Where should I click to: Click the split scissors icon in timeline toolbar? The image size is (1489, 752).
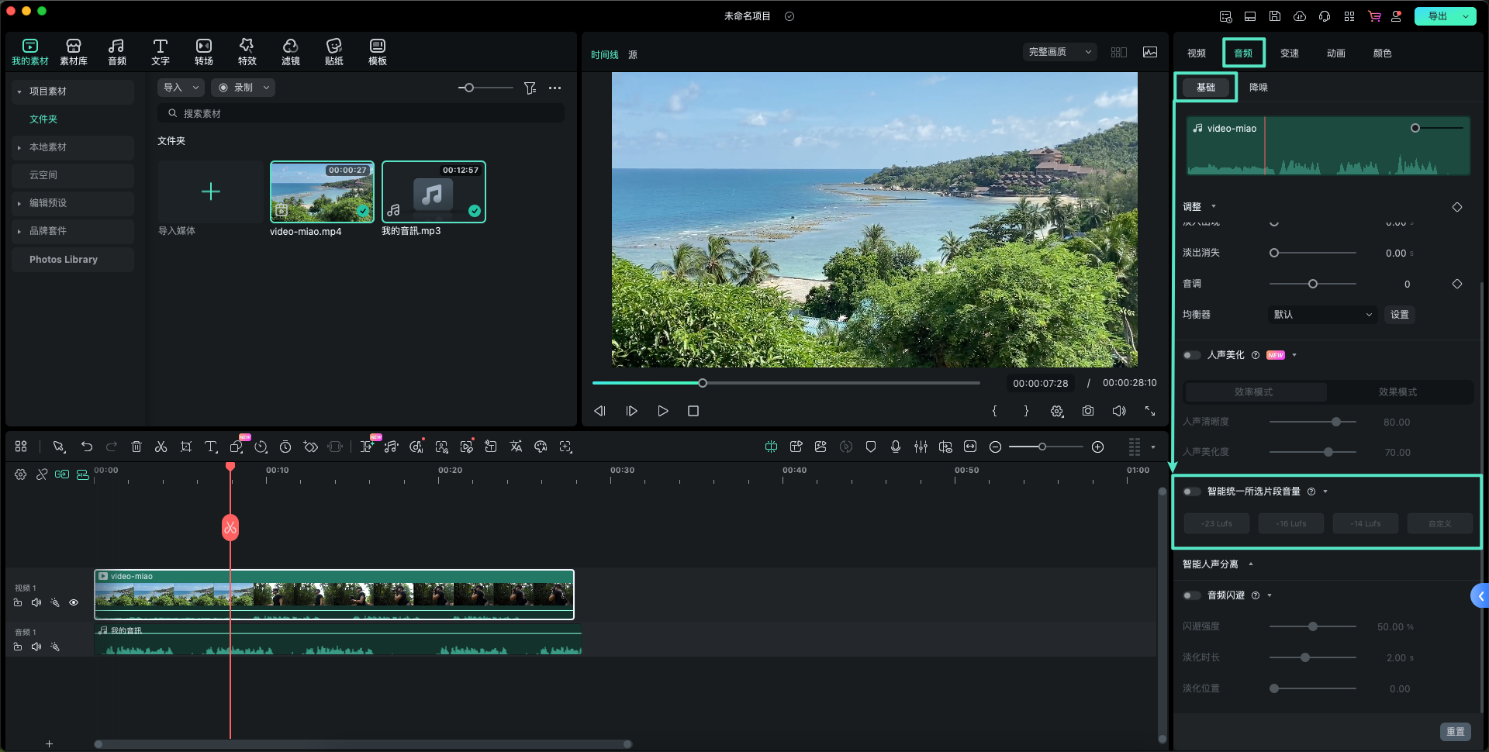(161, 447)
